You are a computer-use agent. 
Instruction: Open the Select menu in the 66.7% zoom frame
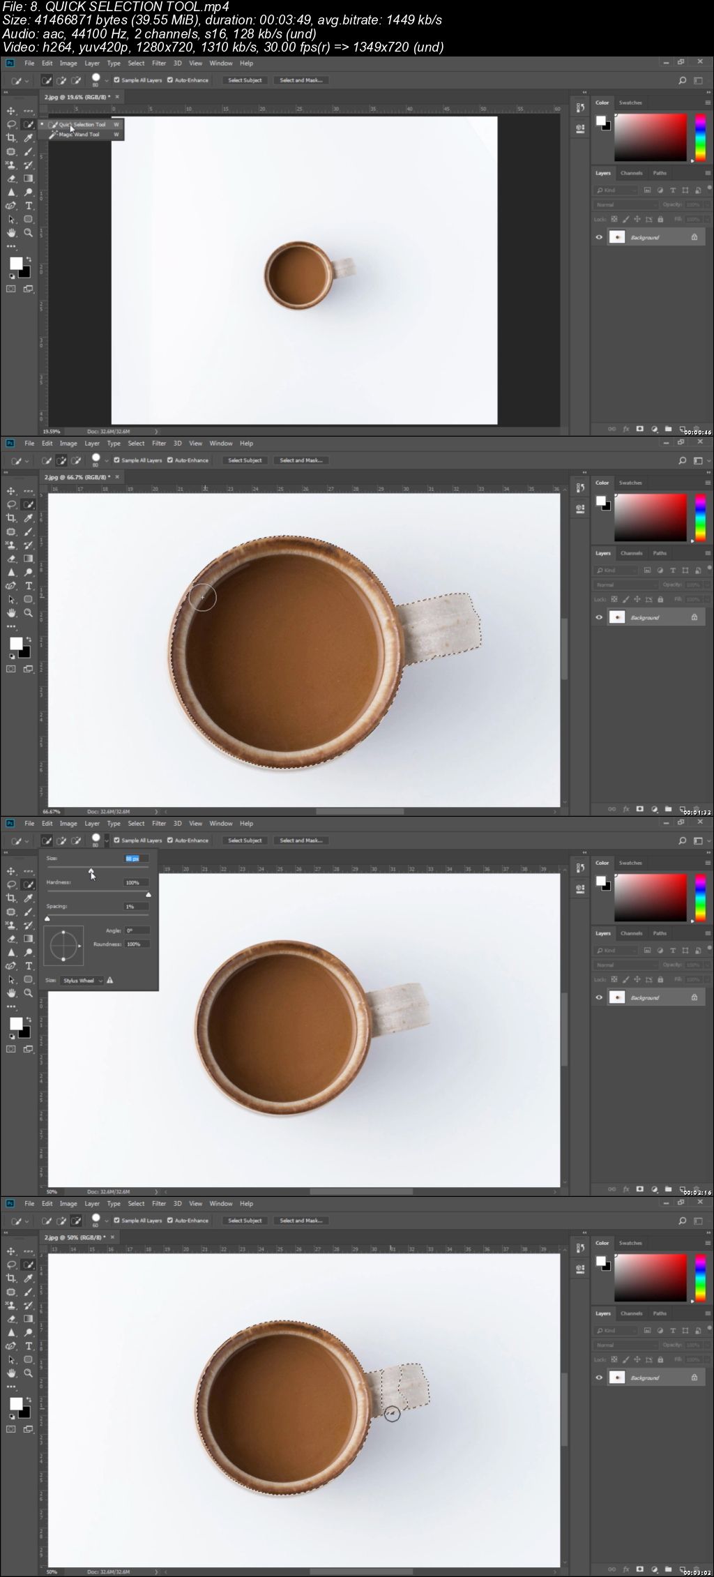(136, 444)
